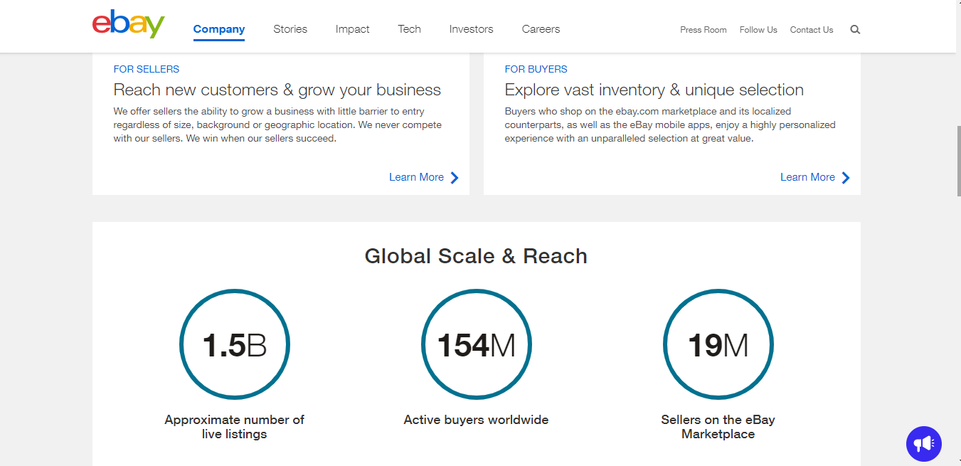Click the 'FOR SELLERS' label
Screen dimensions: 961x466
[147, 69]
